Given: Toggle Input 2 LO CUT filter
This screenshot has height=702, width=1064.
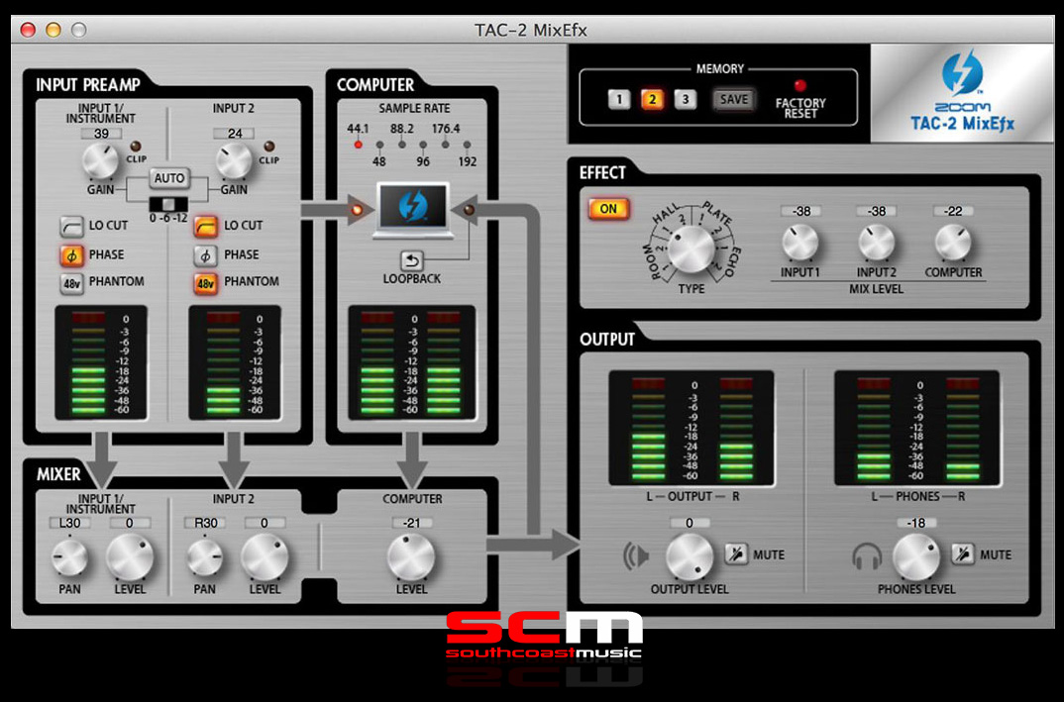Looking at the screenshot, I should click(206, 226).
